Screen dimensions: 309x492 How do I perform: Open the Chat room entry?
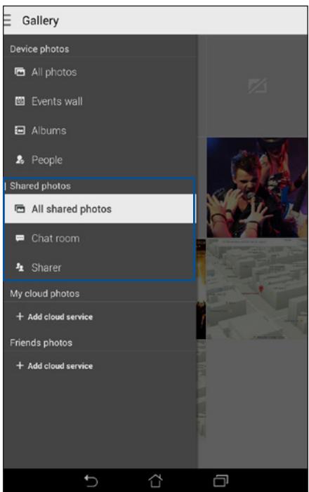[x=99, y=238]
